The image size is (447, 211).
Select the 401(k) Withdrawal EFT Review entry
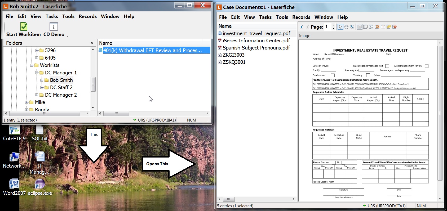tap(153, 50)
